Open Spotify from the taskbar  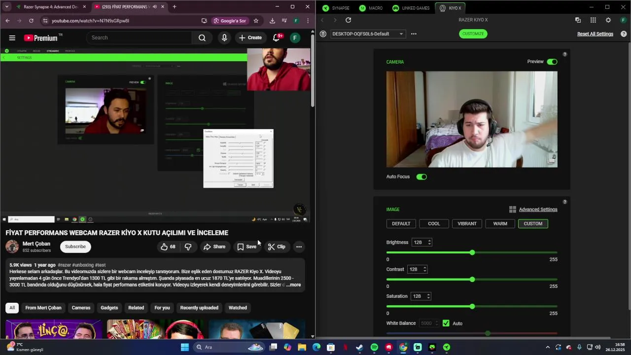pyautogui.click(x=374, y=348)
